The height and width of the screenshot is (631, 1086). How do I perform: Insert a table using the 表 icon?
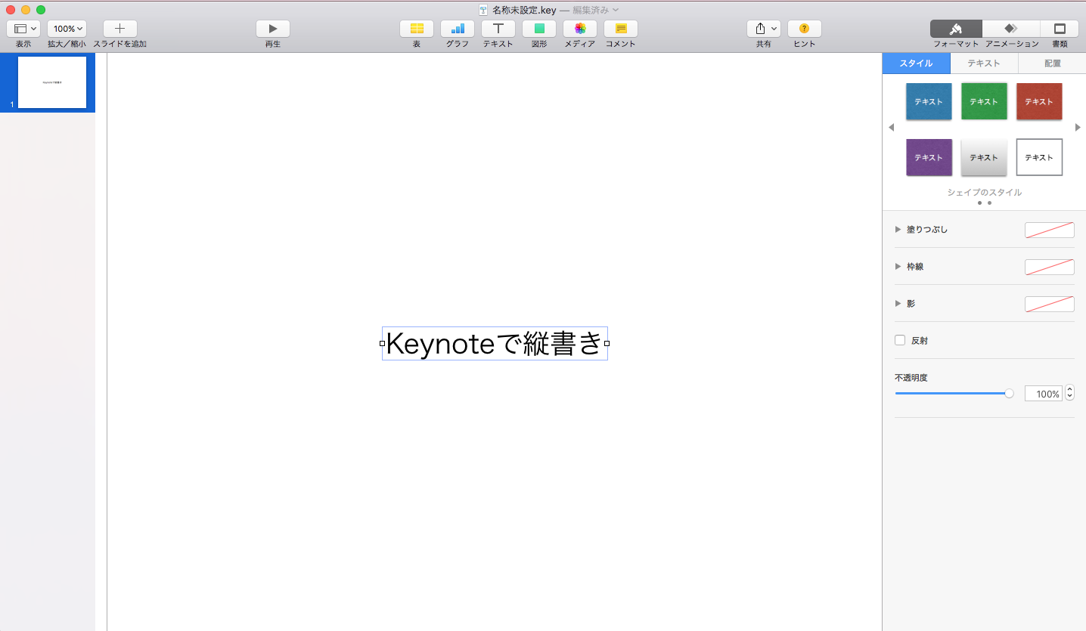(x=417, y=29)
